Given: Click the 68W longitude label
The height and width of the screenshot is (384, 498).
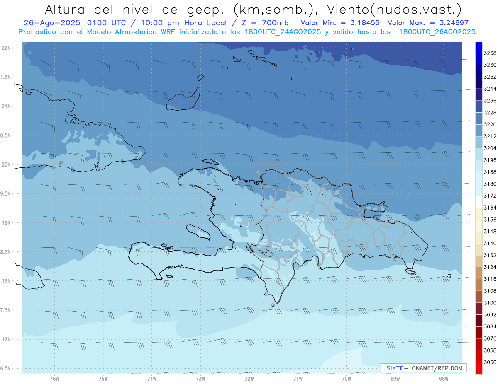Looking at the screenshot, I should click(x=444, y=378).
